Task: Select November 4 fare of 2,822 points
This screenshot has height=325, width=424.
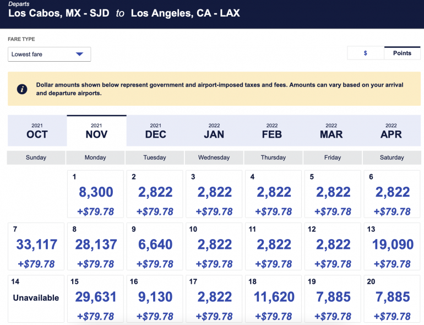Action: coord(274,194)
